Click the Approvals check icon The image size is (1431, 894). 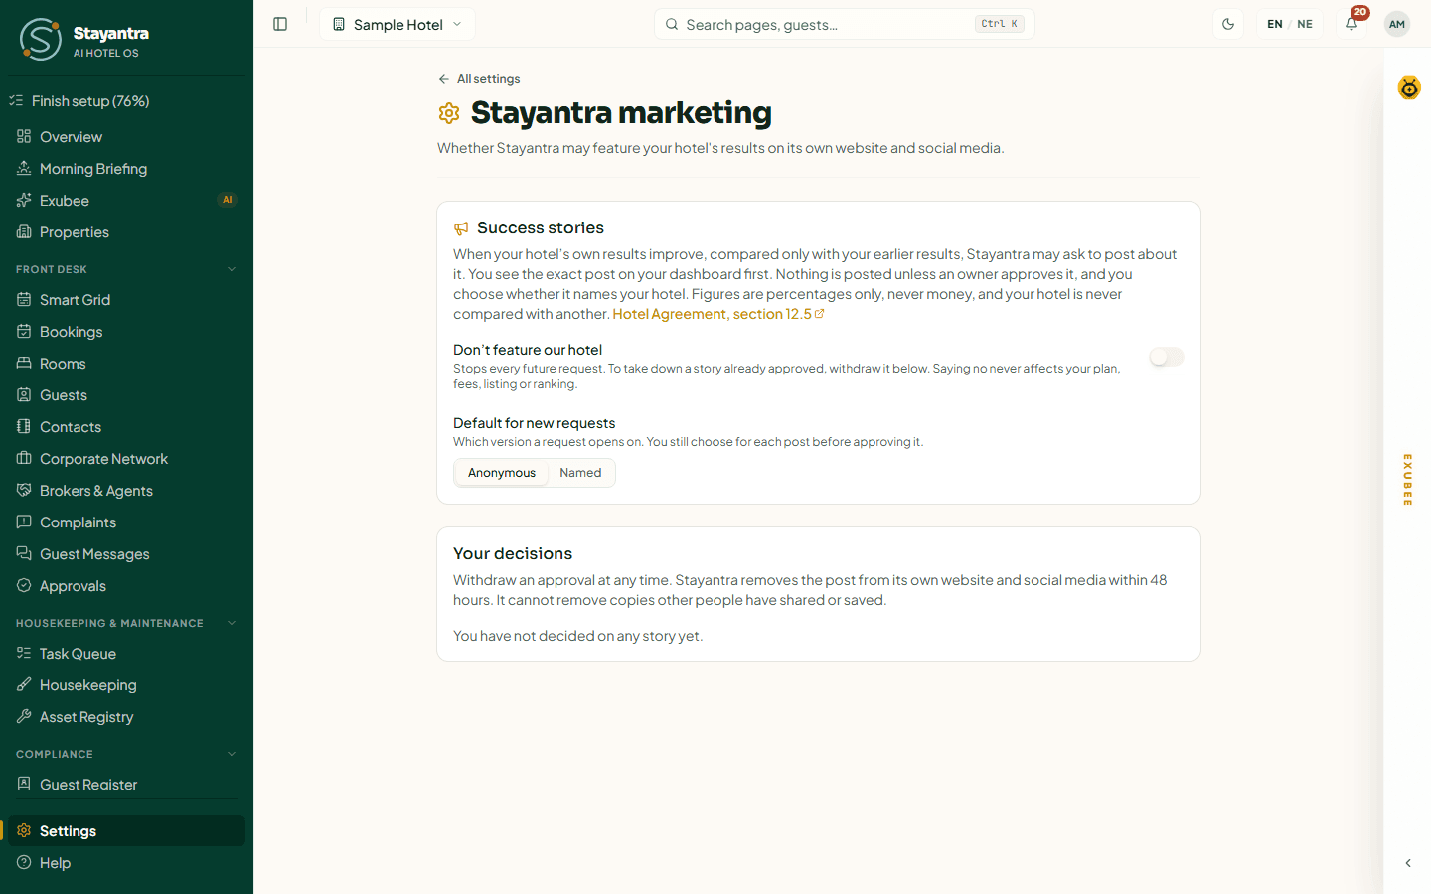coord(24,585)
